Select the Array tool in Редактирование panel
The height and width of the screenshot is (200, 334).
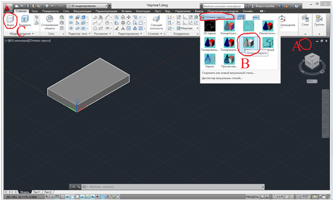(x=140, y=28)
